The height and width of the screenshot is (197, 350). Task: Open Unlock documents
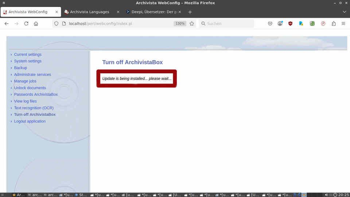tap(30, 88)
